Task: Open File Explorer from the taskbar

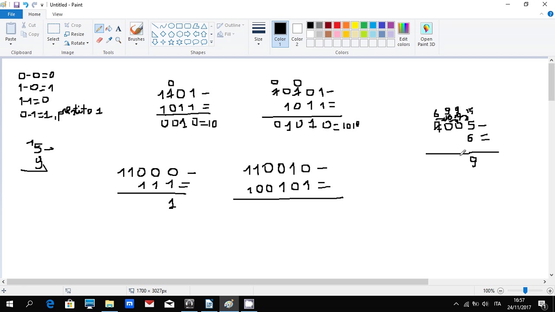Action: (x=109, y=304)
